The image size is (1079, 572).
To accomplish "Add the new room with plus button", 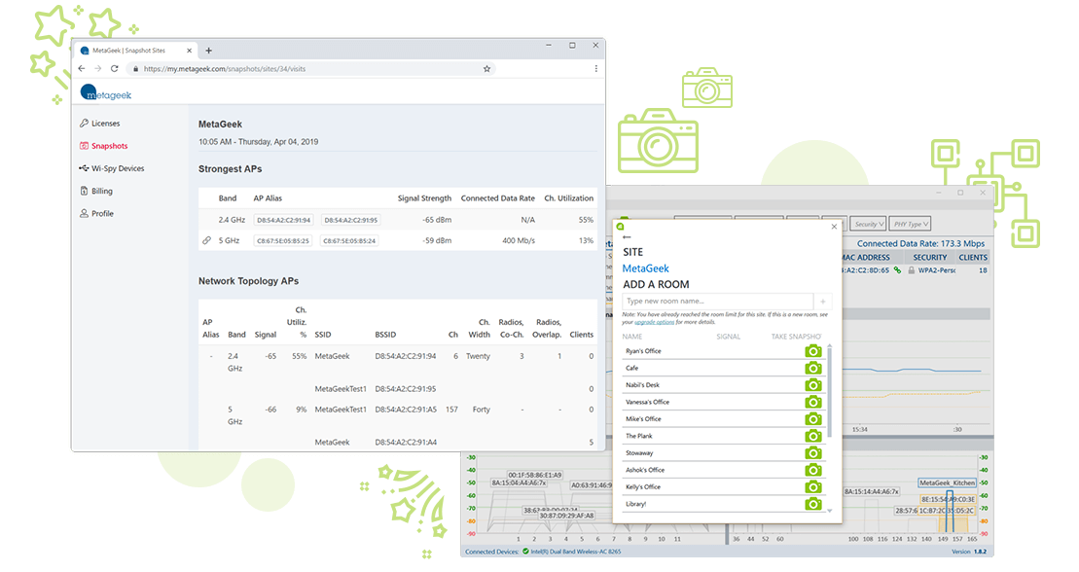I will tap(822, 302).
